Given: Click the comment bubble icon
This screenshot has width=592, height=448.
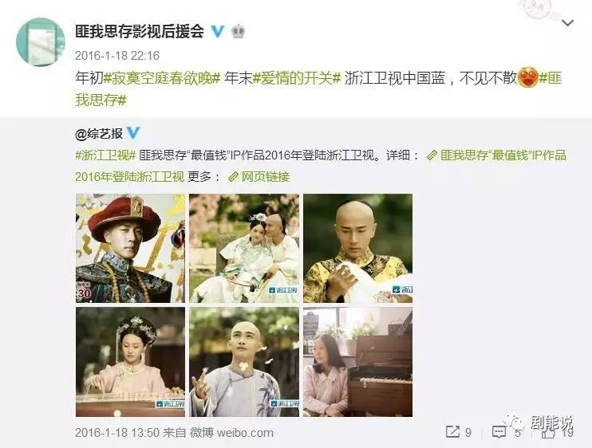Looking at the screenshot, I should pyautogui.click(x=499, y=432).
